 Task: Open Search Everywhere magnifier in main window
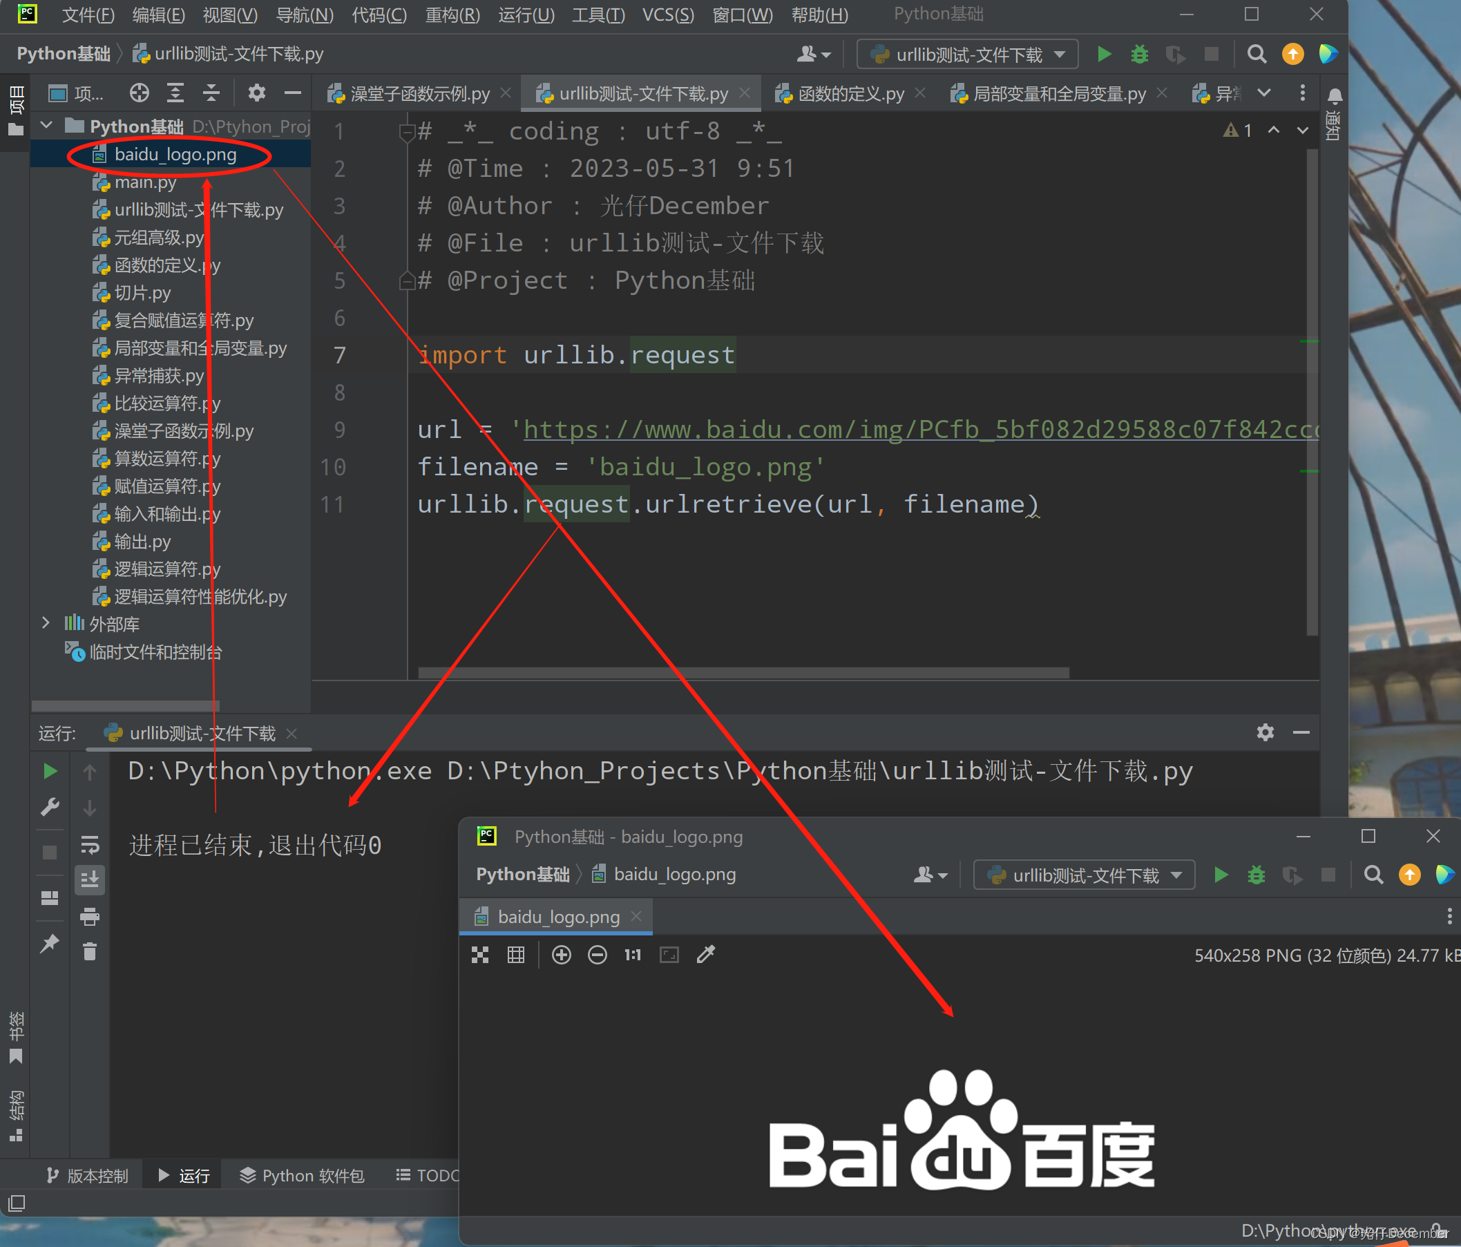(1257, 55)
